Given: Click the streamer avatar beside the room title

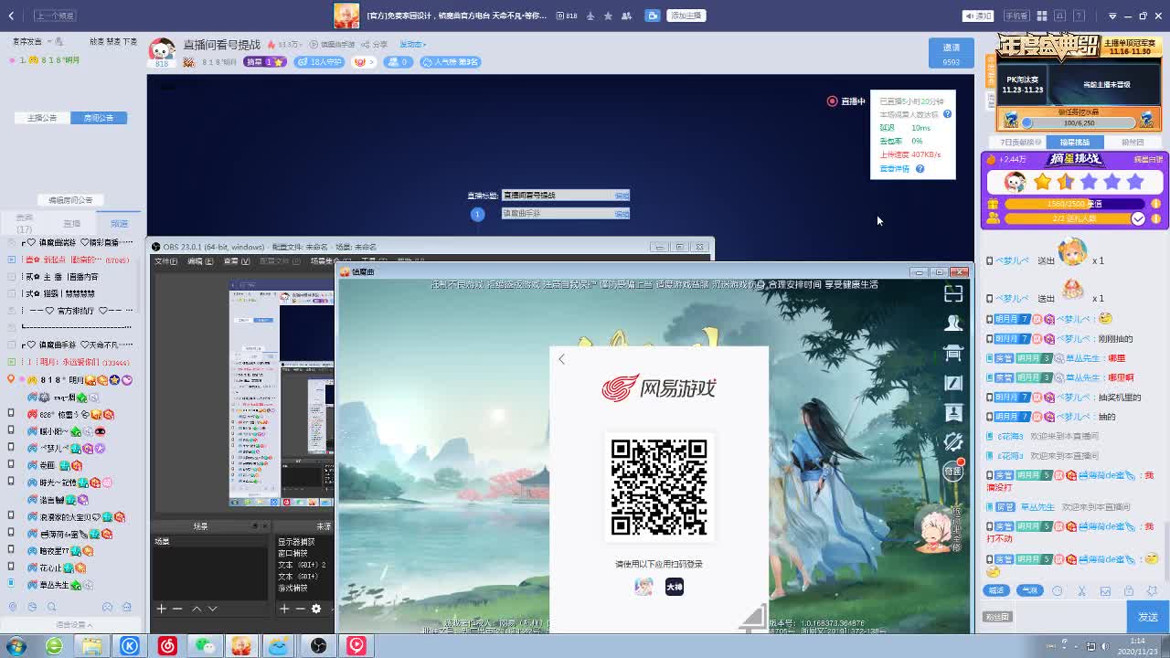Looking at the screenshot, I should (162, 50).
